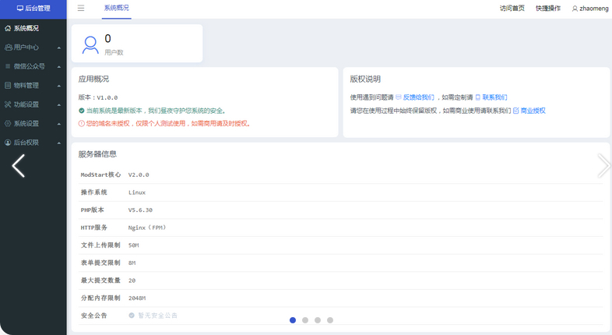Expand the 物料管理 menu chevron
The width and height of the screenshot is (612, 335).
pyautogui.click(x=59, y=86)
